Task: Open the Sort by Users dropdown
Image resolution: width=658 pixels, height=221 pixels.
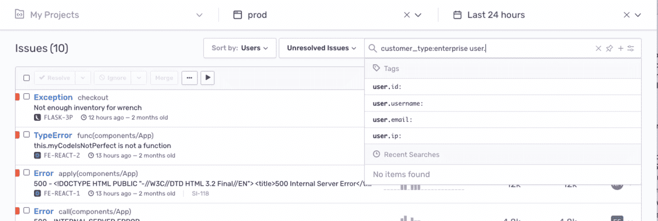Action: pos(240,48)
